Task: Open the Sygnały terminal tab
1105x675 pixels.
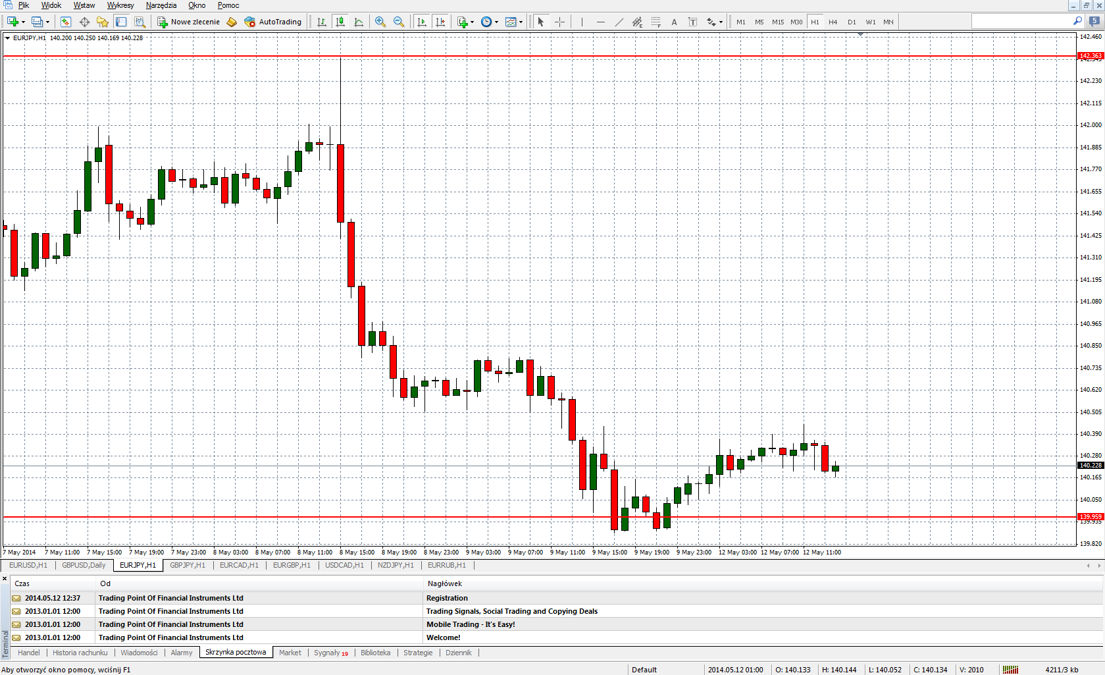Action: point(330,653)
